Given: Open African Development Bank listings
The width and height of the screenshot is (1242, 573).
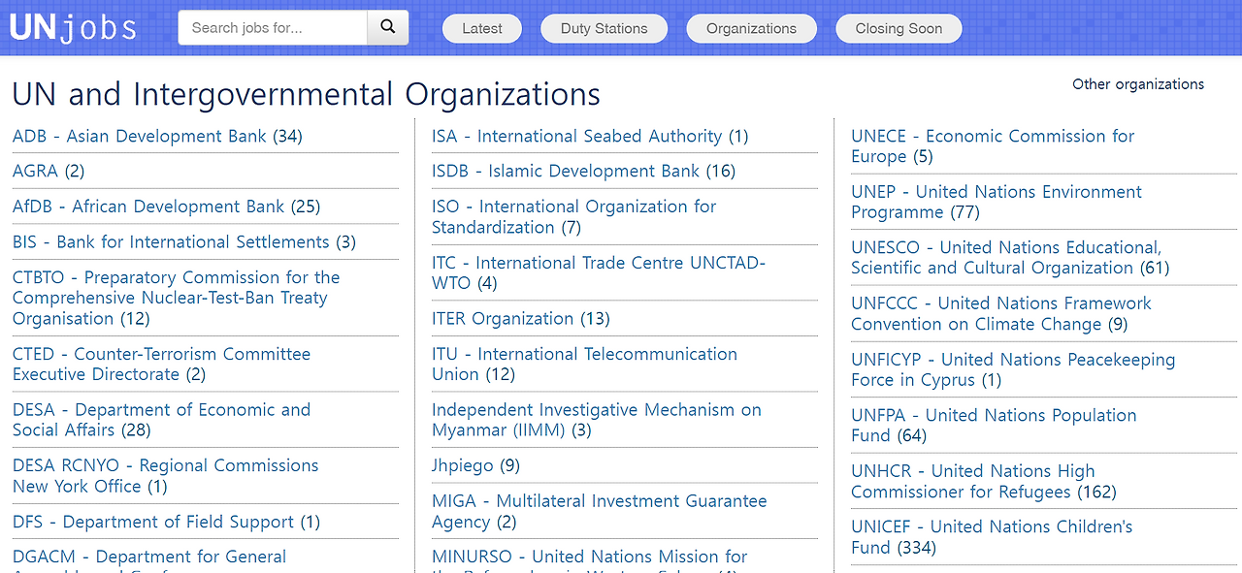Looking at the screenshot, I should 148,206.
